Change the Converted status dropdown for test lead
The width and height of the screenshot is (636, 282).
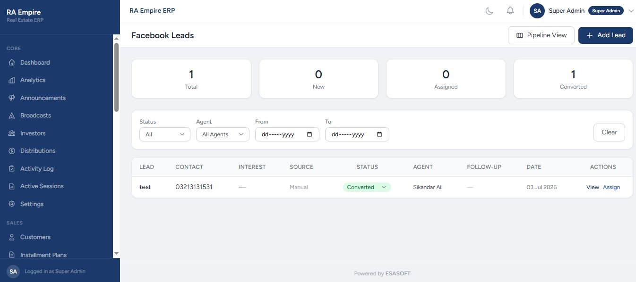(367, 187)
